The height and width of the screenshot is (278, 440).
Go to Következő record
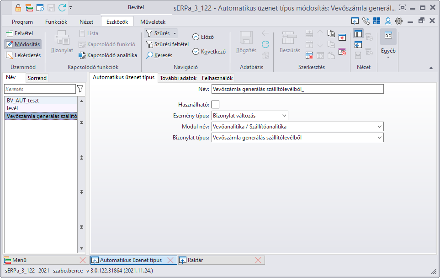pos(209,52)
